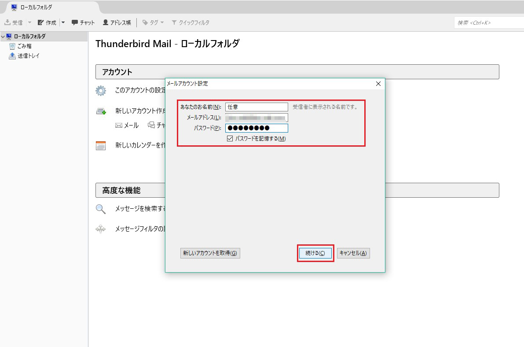Image resolution: width=524 pixels, height=347 pixels.
Task: Click the mail envelope icon
Action: [119, 126]
